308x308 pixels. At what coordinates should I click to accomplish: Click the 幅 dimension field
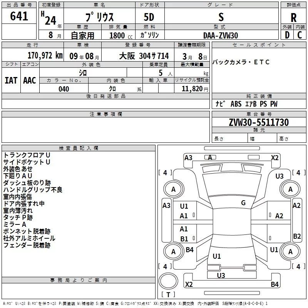pos(263,139)
